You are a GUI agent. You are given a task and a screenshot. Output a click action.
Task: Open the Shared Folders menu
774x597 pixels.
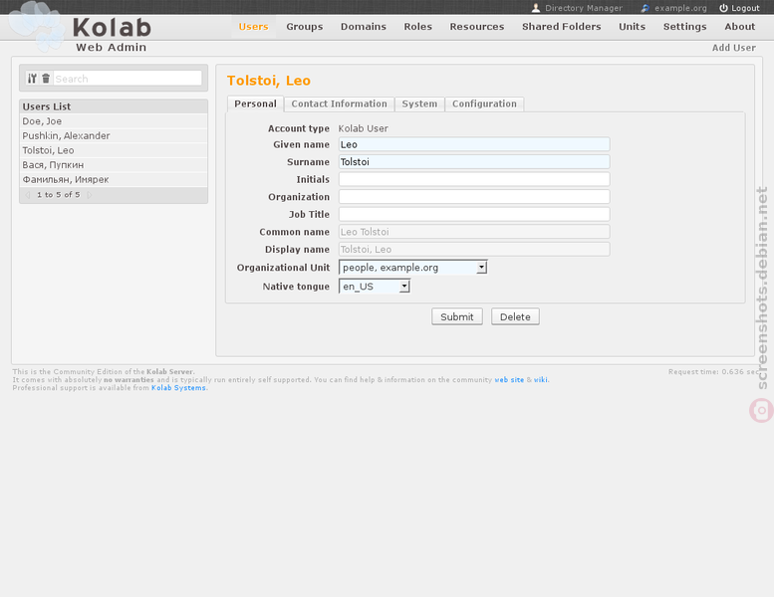562,27
